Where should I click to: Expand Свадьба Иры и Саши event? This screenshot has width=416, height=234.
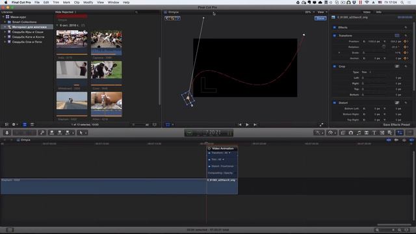point(5,32)
